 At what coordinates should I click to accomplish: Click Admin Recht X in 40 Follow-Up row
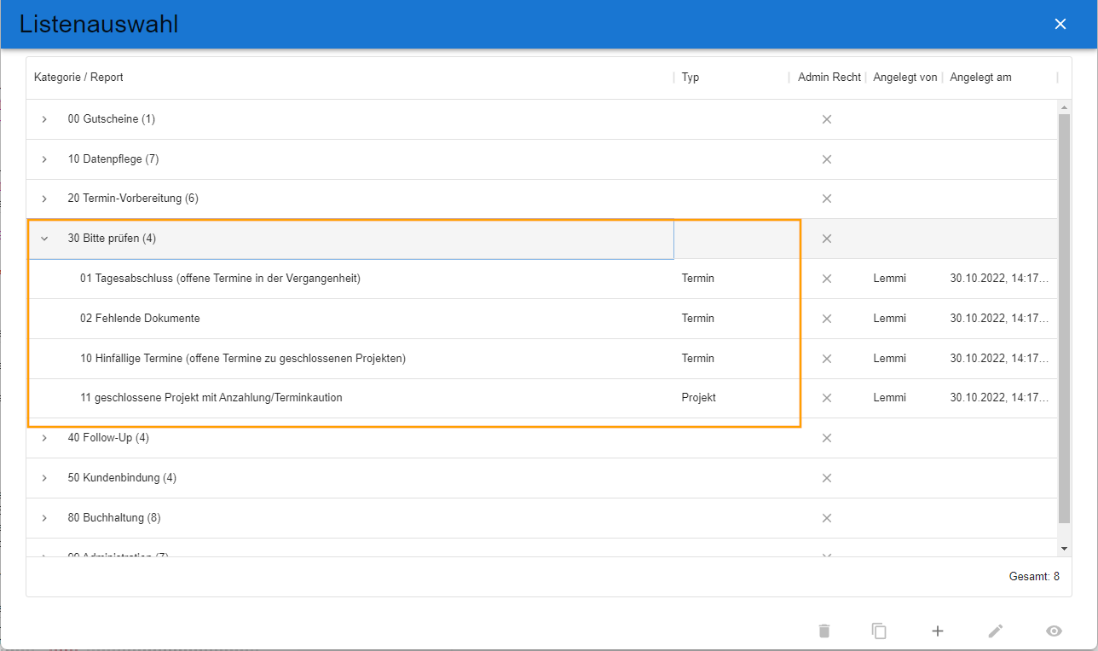(826, 438)
